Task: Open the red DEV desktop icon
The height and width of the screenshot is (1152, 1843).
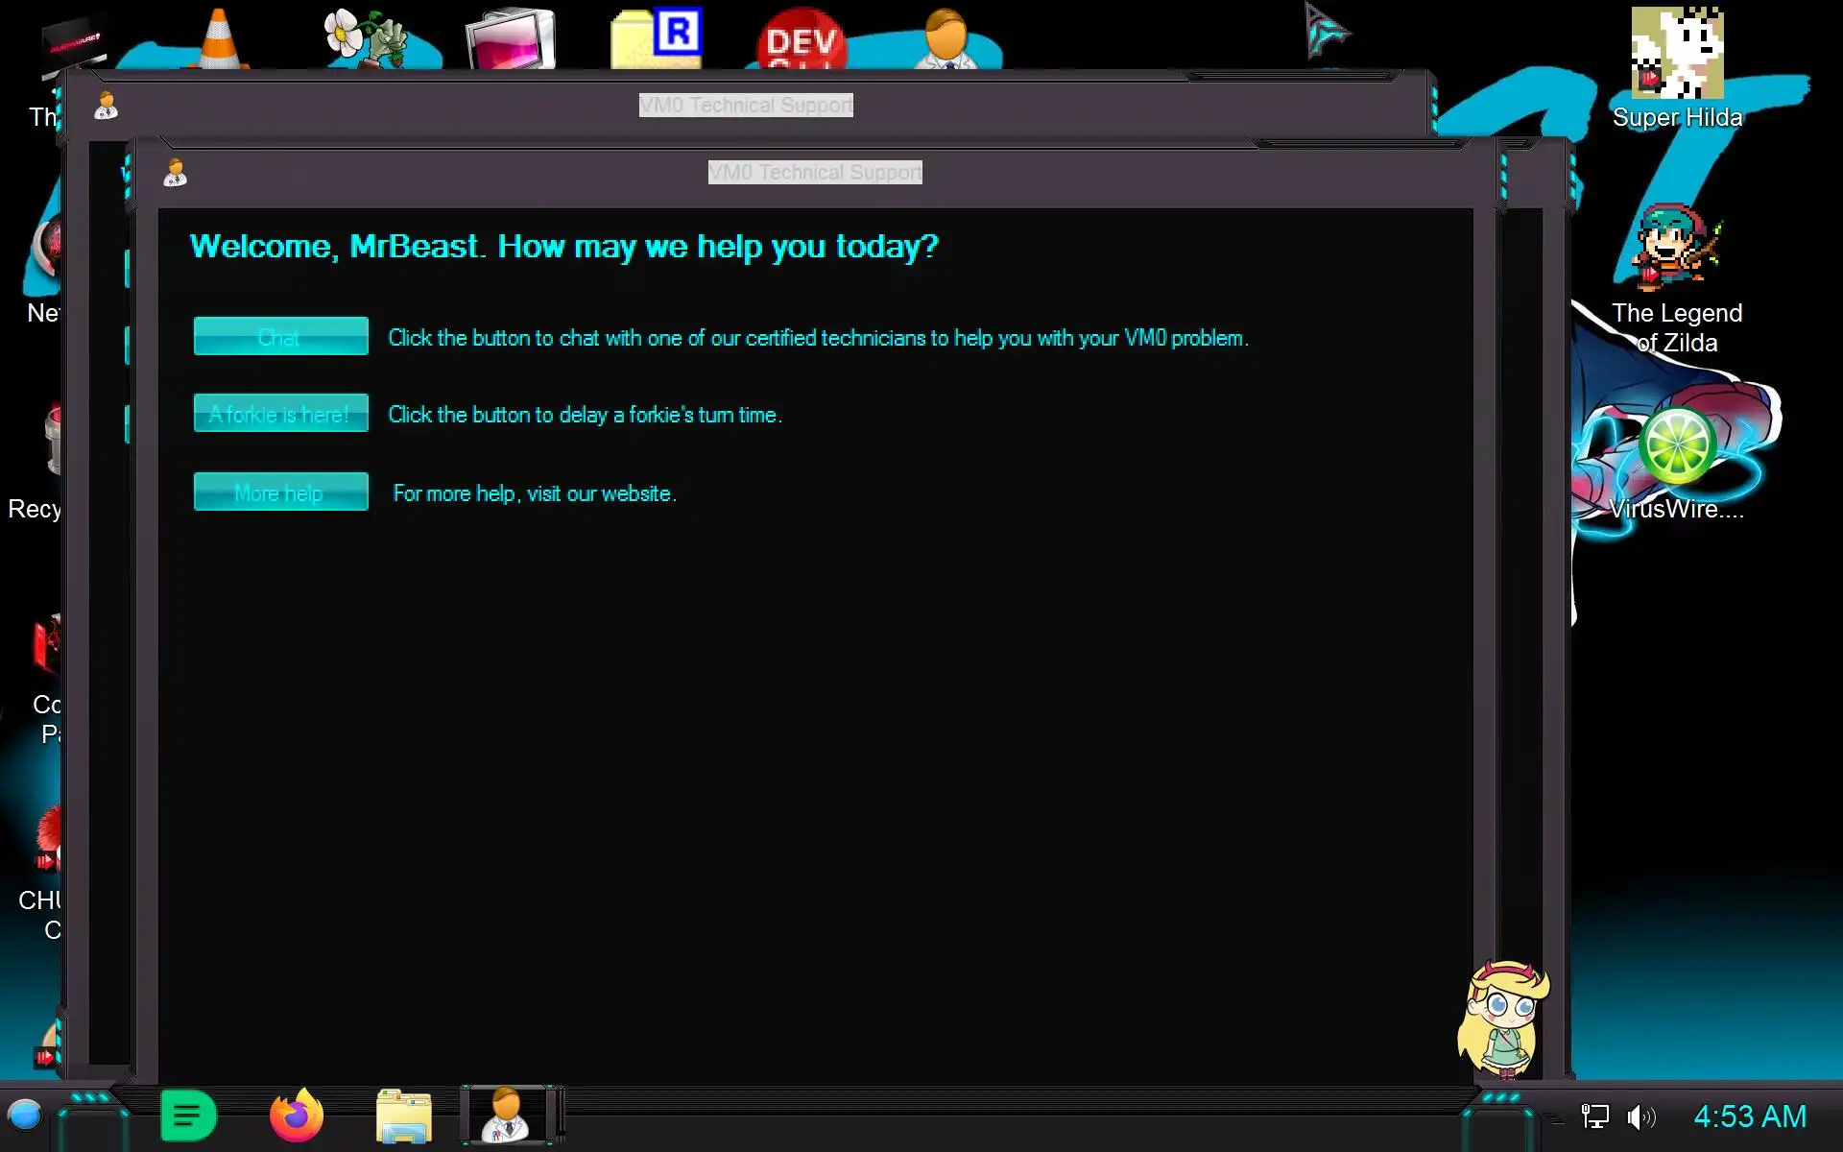Action: point(801,40)
